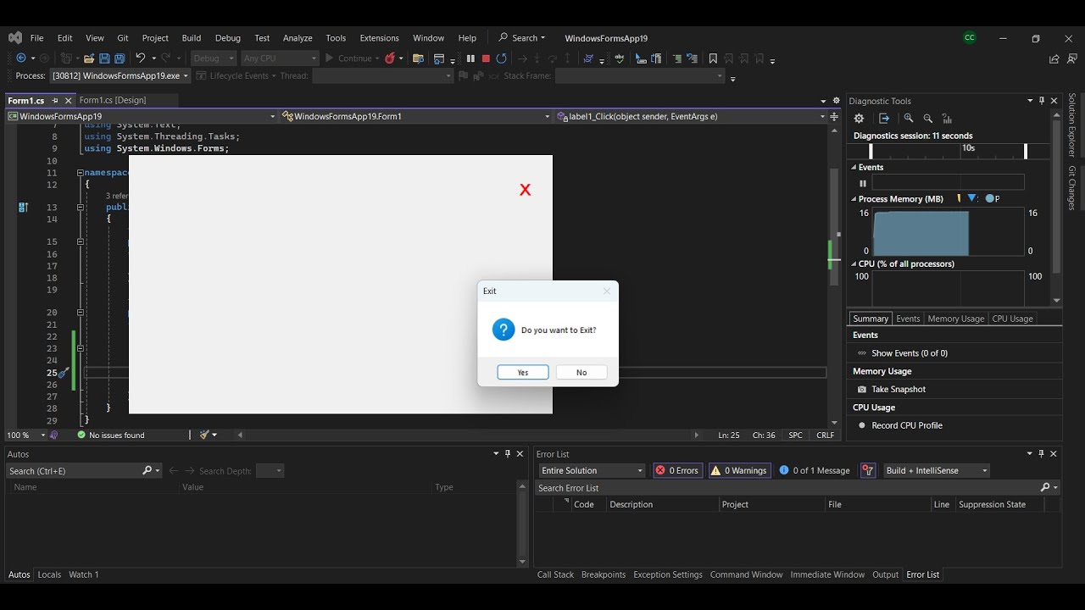Click the camera icon next to Take Snapshot

tap(862, 390)
